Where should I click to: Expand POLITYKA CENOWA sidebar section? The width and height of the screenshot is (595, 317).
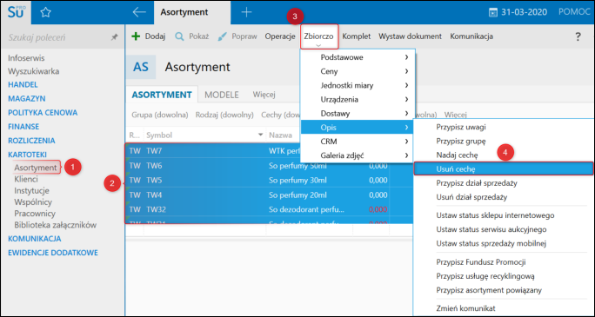click(43, 113)
